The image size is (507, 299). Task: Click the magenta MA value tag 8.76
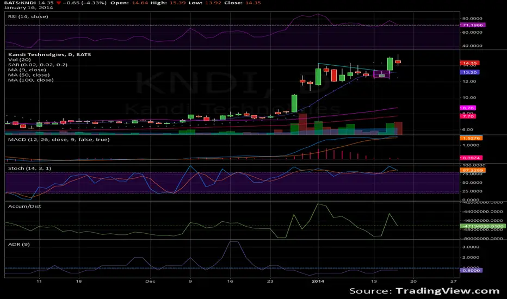click(x=468, y=108)
